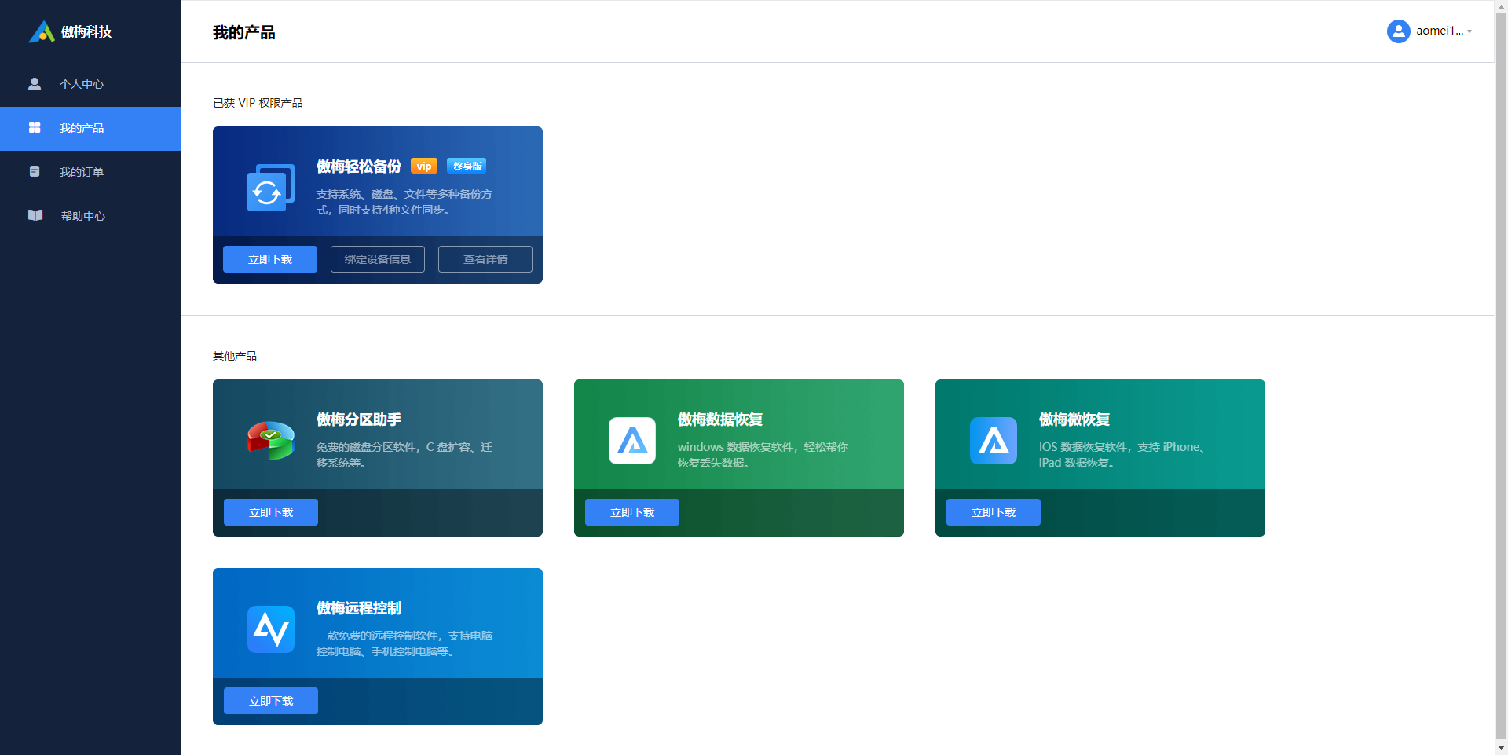Select 我的产品 menu item
This screenshot has height=755, width=1508.
90,128
